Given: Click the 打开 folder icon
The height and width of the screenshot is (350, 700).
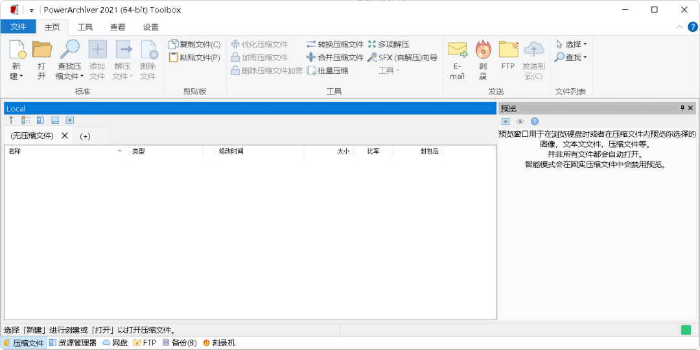Looking at the screenshot, I should pos(42,49).
